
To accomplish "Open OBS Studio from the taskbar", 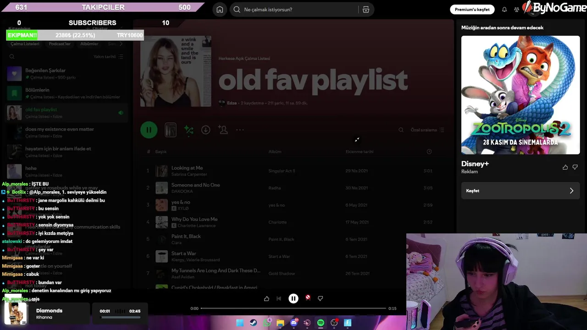I will 334,323.
